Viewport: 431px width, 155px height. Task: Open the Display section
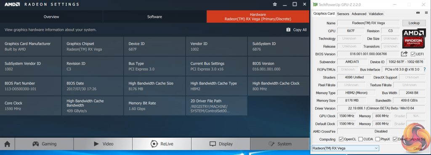coord(221,144)
